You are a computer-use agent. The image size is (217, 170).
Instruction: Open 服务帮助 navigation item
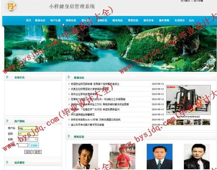(x=164, y=20)
